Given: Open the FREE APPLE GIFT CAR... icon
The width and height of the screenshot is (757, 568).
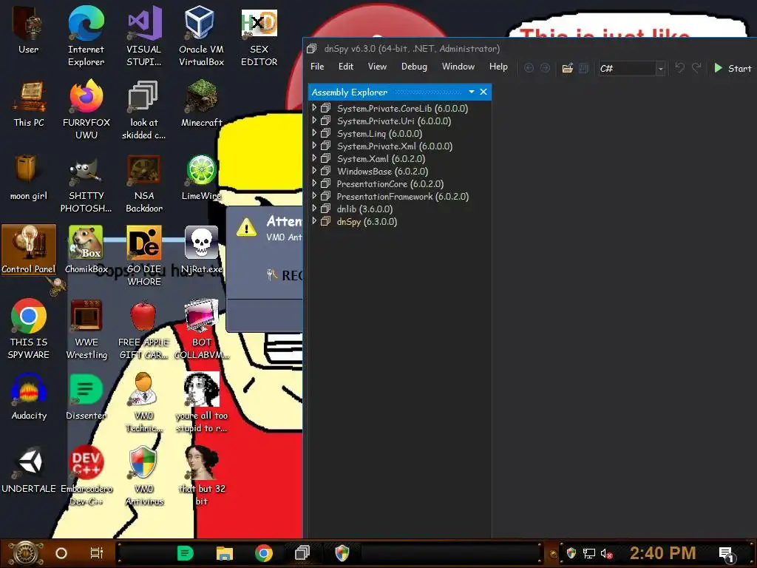Looking at the screenshot, I should click(143, 329).
